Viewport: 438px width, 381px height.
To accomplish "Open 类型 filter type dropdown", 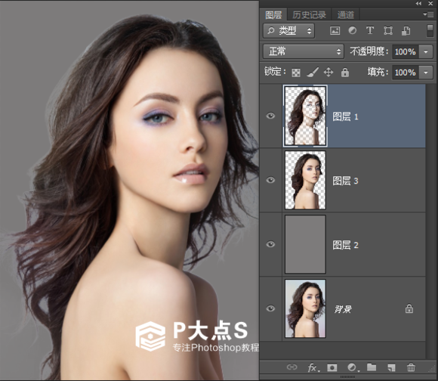I will pos(288,30).
